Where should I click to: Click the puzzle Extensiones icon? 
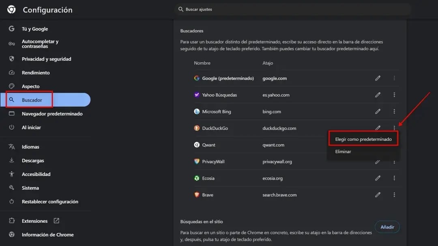pos(11,221)
